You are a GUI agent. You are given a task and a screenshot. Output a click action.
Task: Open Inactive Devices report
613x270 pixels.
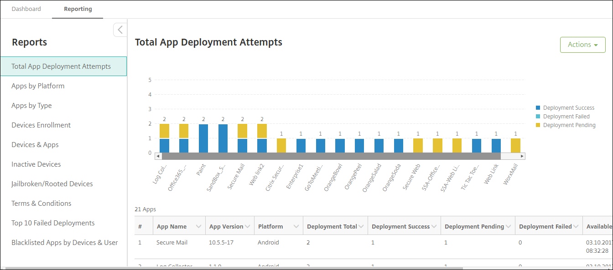click(x=36, y=164)
